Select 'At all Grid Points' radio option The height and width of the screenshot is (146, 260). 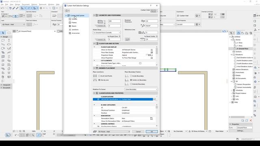click(99, 76)
